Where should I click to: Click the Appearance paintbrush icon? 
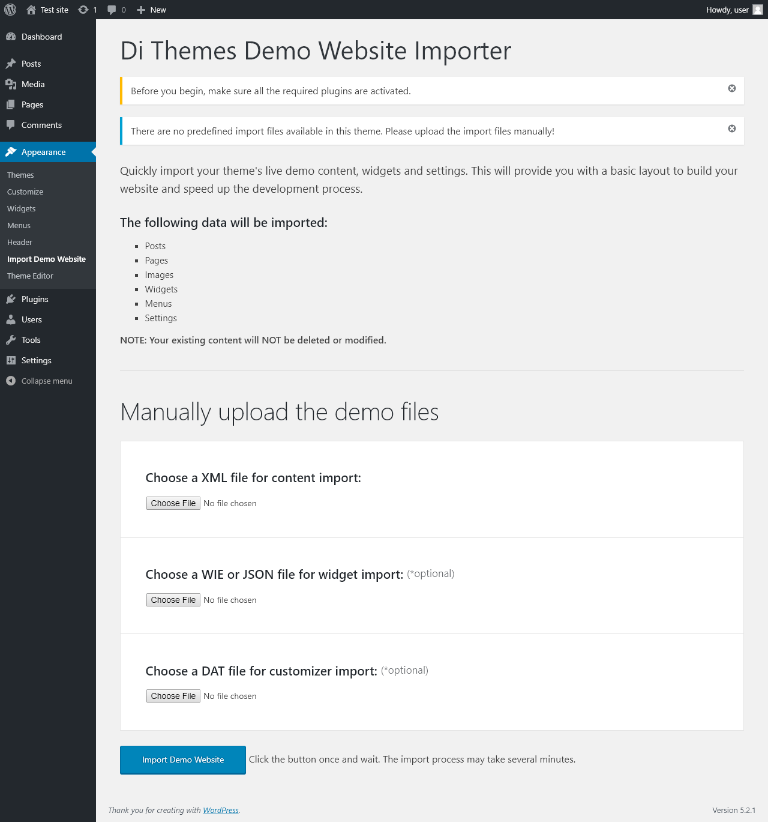[11, 152]
